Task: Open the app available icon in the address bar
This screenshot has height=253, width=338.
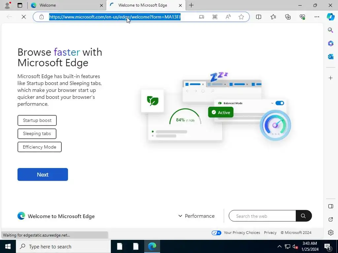Action: click(202, 17)
